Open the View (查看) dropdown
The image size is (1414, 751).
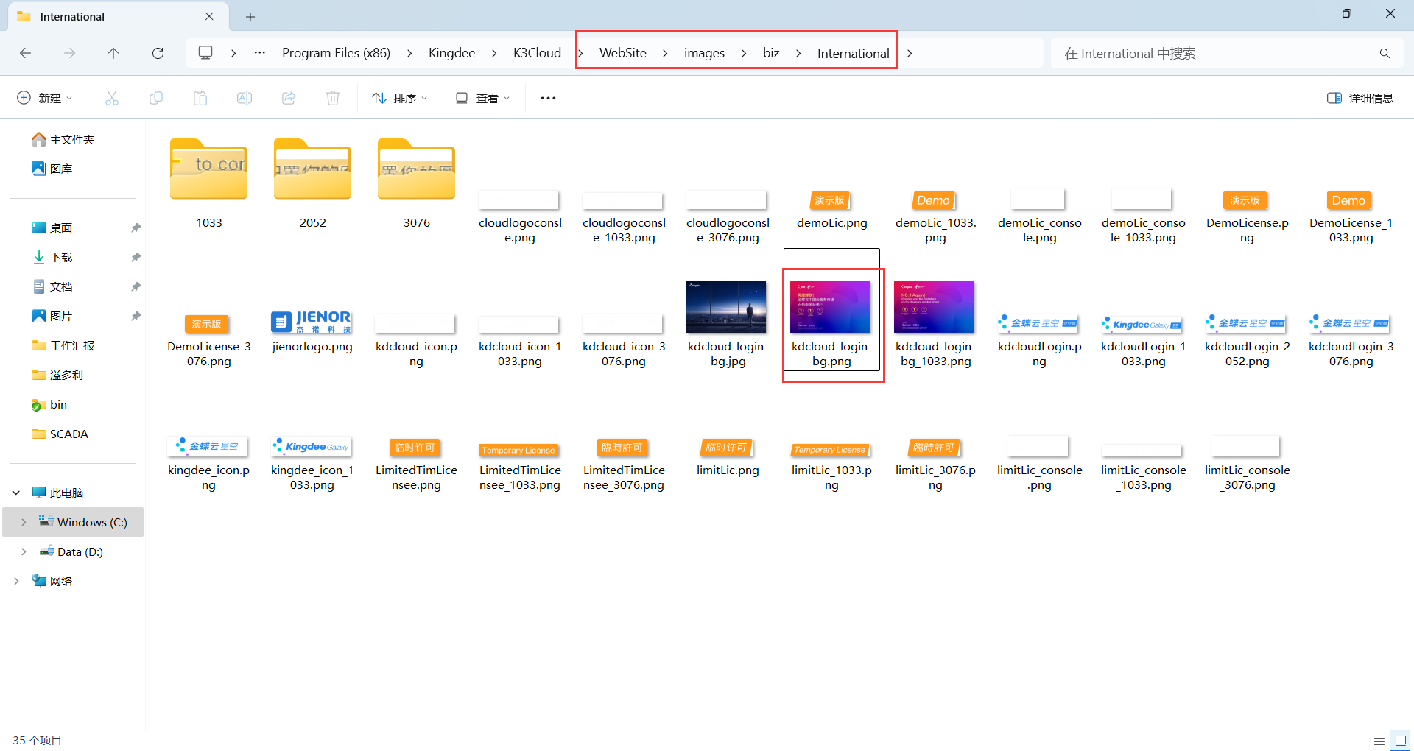pos(482,98)
